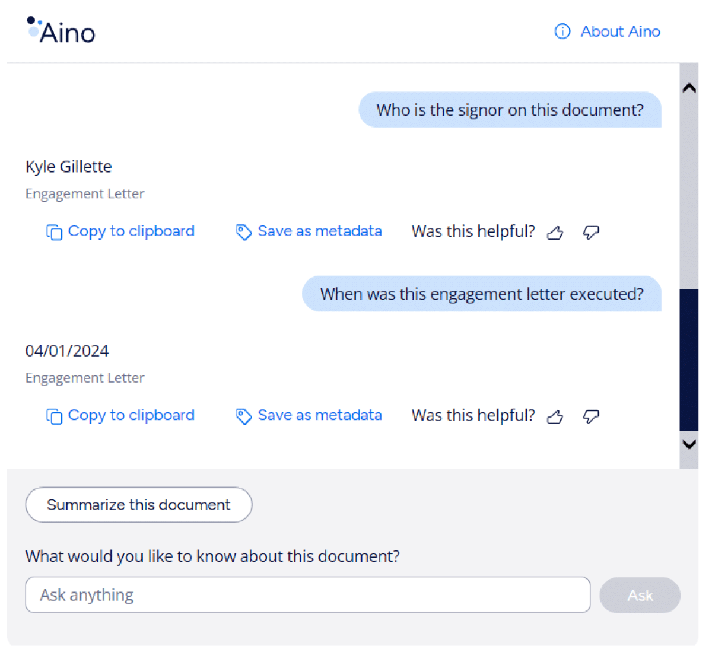The image size is (712, 646).
Task: Click the scroll down arrow in chat
Action: pos(689,444)
